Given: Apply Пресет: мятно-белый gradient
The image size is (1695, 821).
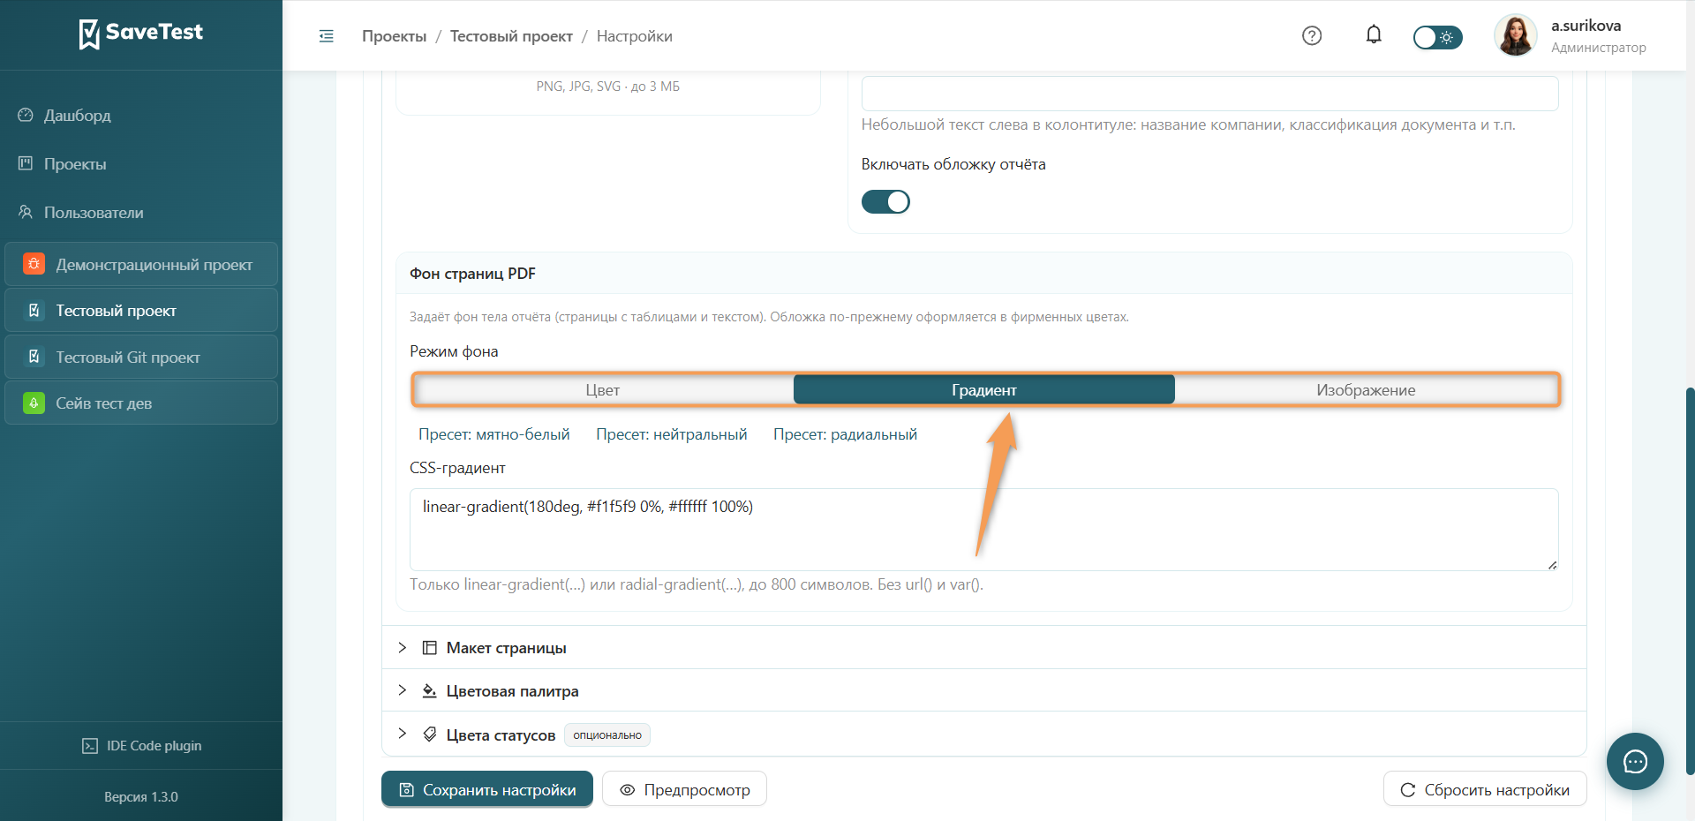Looking at the screenshot, I should [x=494, y=434].
